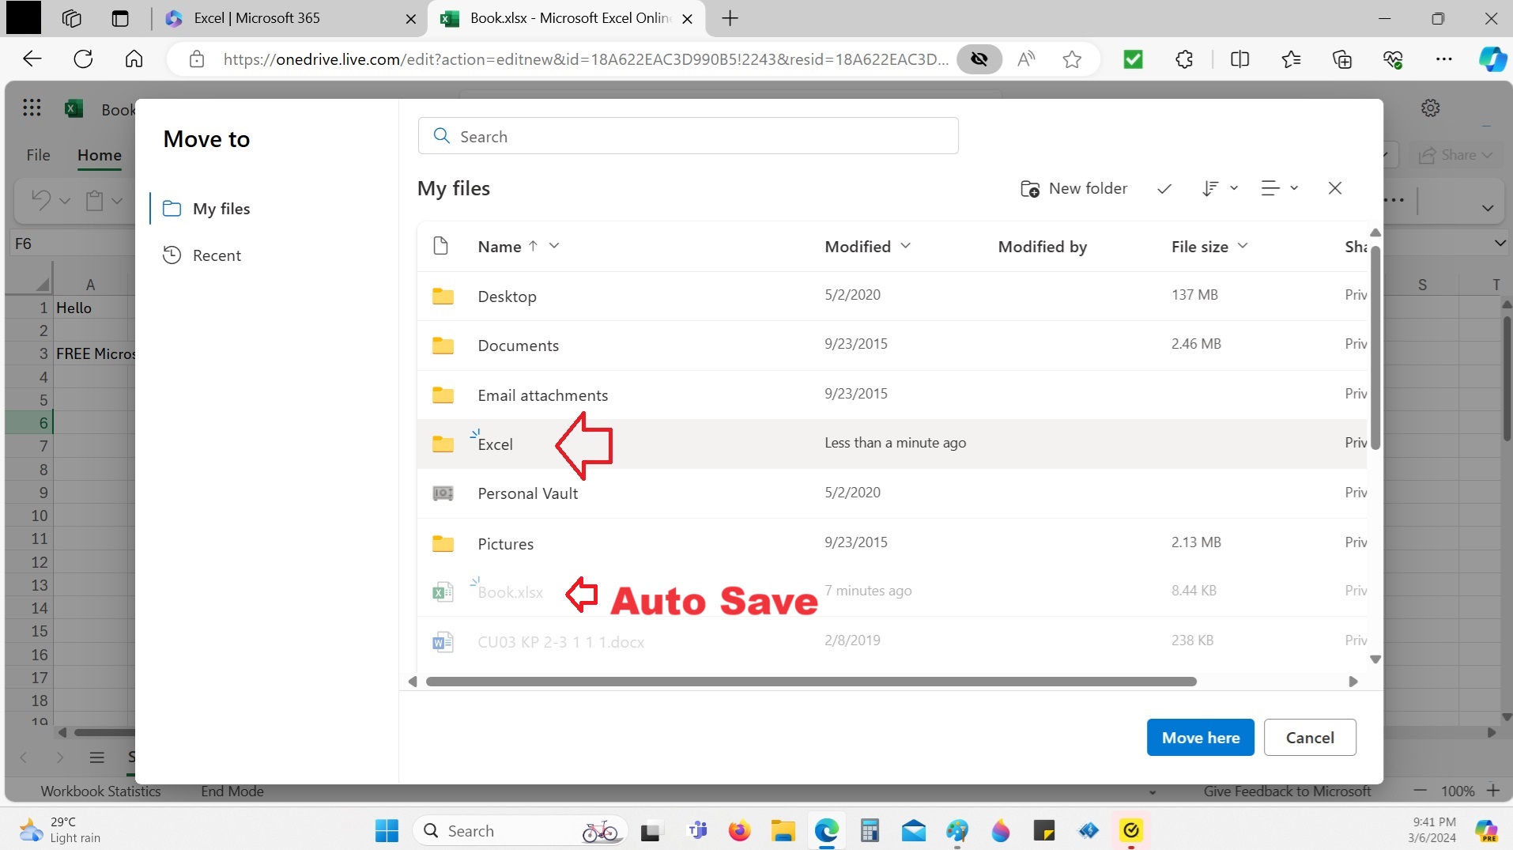1513x850 pixels.
Task: Open the Microsoft 365 app launcher
Action: [32, 108]
